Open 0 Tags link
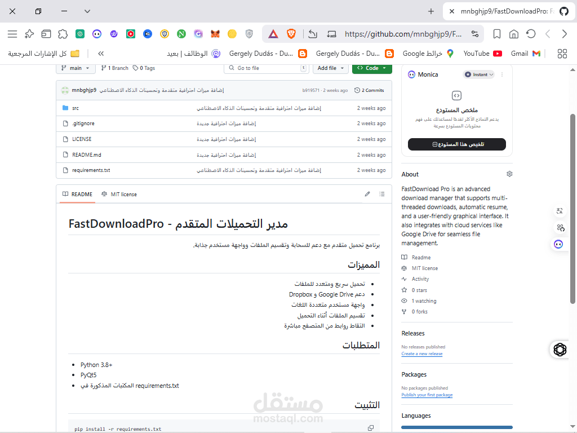 click(144, 68)
